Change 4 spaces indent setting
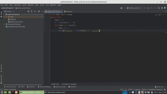Screen dimensions: 167x94 pyautogui.click(x=137, y=89)
